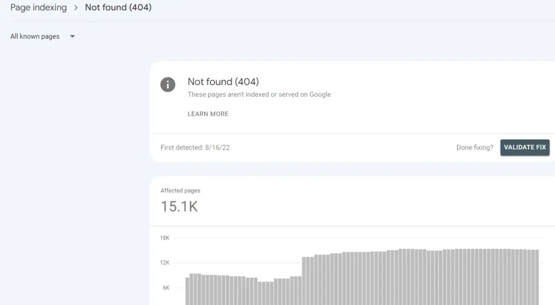Screen dimensions: 555x305
Task: Click the "aren't indexed or served" description
Action: [x=259, y=95]
